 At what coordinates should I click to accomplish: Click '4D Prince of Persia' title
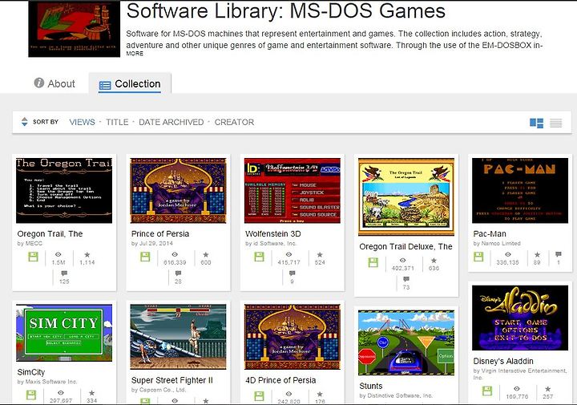click(x=280, y=380)
